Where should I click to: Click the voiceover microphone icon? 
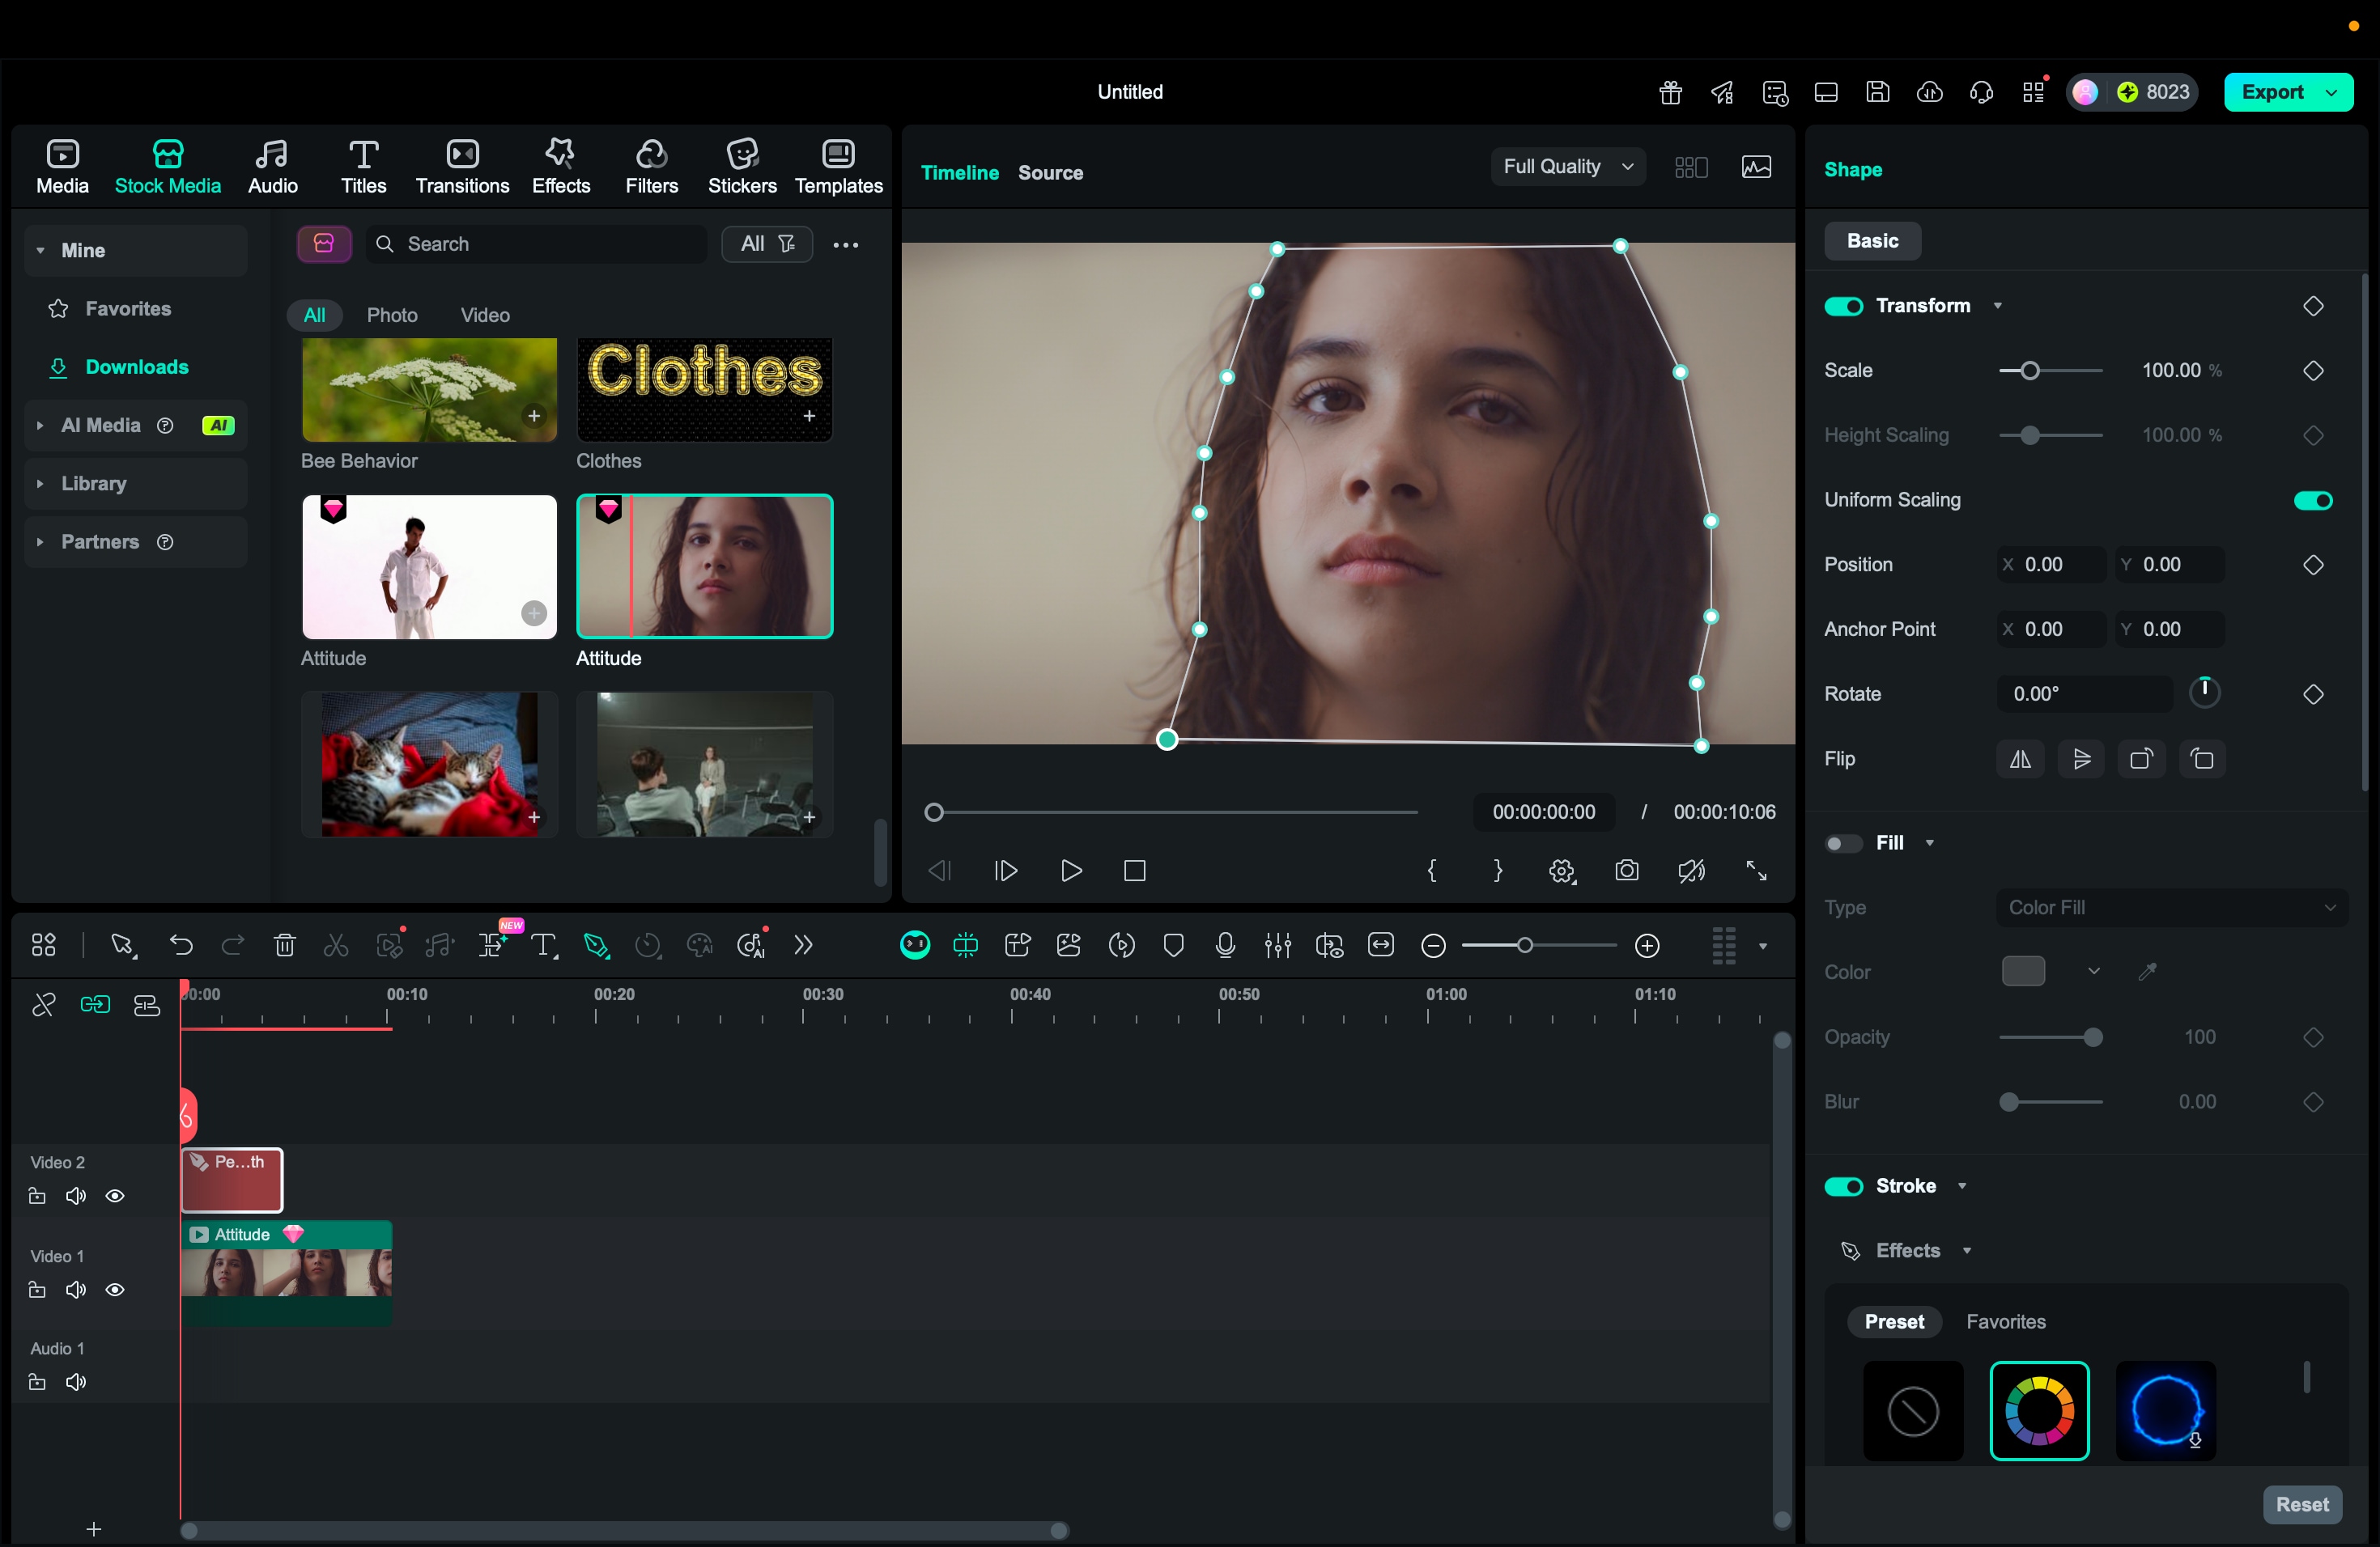(x=1225, y=945)
